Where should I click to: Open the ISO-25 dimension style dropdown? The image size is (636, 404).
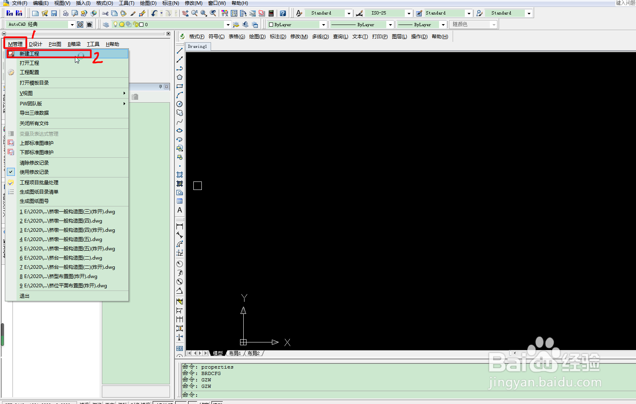click(409, 13)
